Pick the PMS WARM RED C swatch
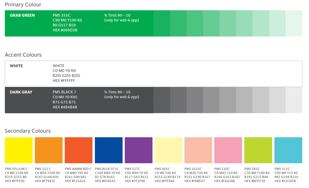Screen dimensions: 309x188 [x=79, y=150]
